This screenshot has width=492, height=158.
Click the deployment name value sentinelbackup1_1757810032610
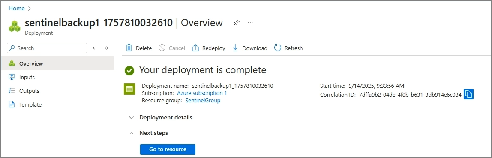[x=233, y=86]
